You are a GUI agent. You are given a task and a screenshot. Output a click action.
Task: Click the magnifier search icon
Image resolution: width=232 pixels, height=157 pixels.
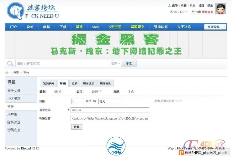10,64
